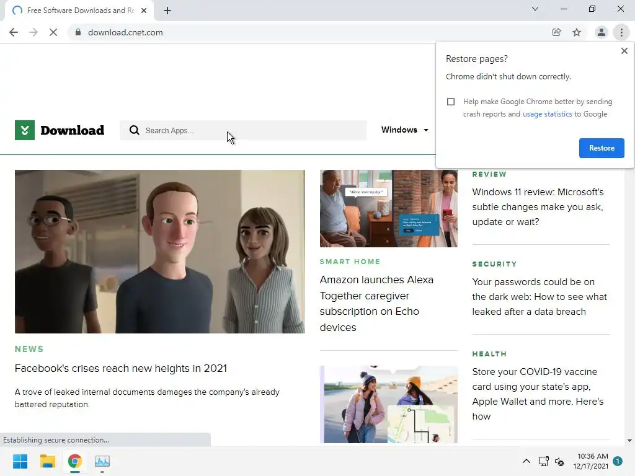Go back to the previous page
The width and height of the screenshot is (635, 476).
click(14, 32)
